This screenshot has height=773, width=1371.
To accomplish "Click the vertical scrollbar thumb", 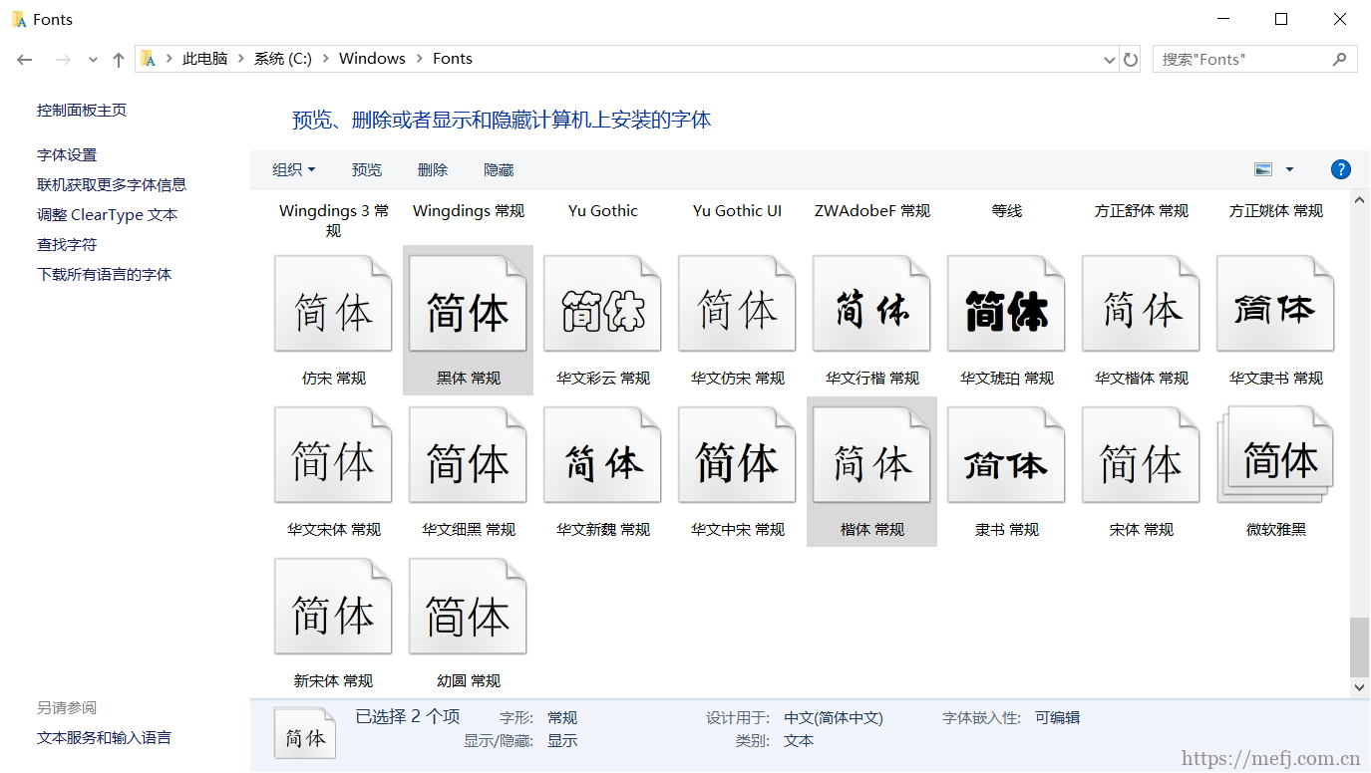I will point(1360,646).
